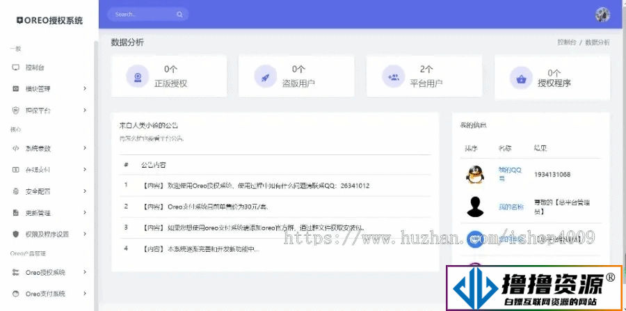Click the 安全配置 security icon
Screen dimensions: 626x311
pyautogui.click(x=15, y=191)
